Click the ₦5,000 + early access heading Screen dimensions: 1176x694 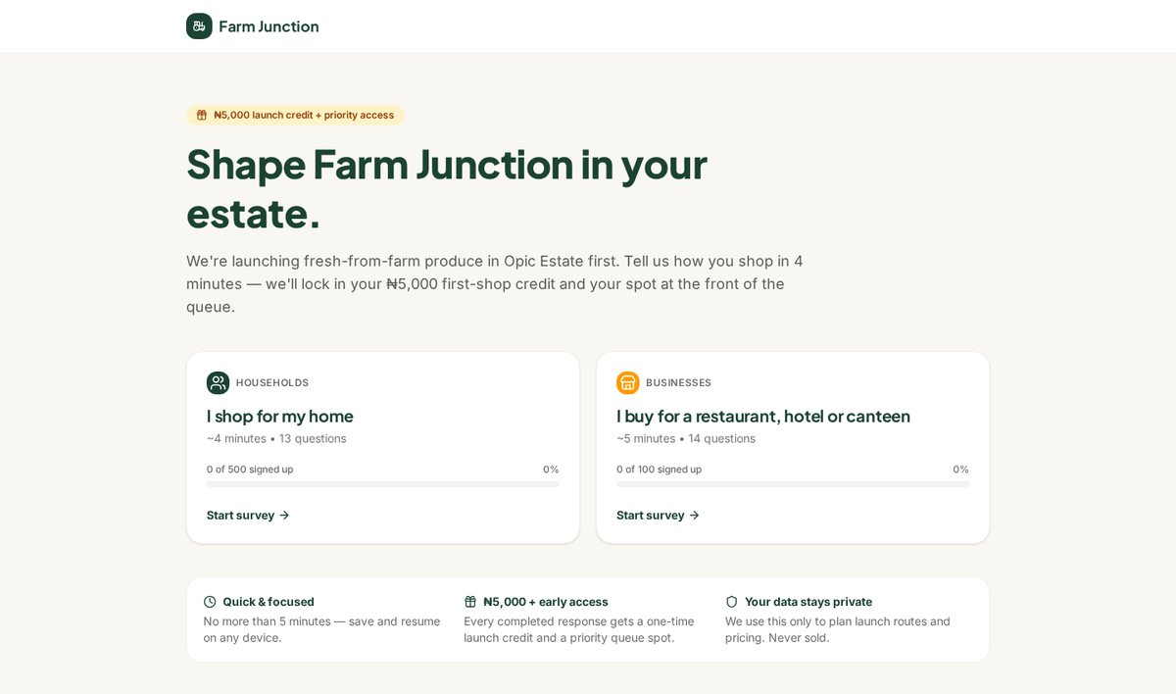click(546, 602)
